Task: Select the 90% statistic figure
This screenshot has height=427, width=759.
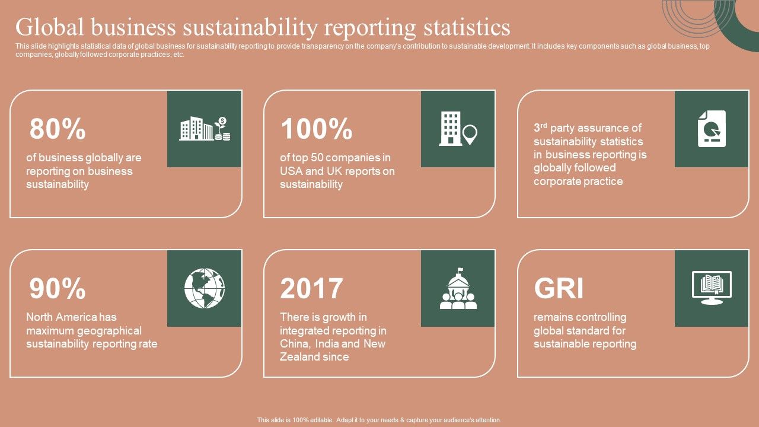Action: click(x=58, y=288)
